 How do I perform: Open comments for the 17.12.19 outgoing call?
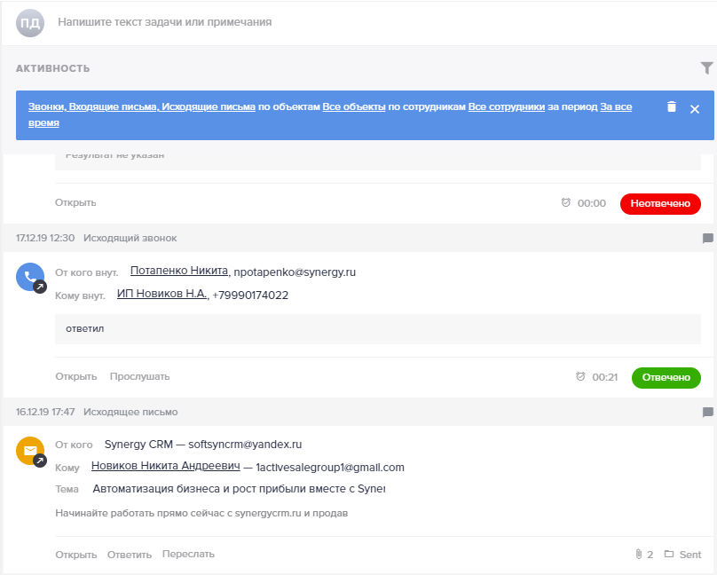click(707, 238)
